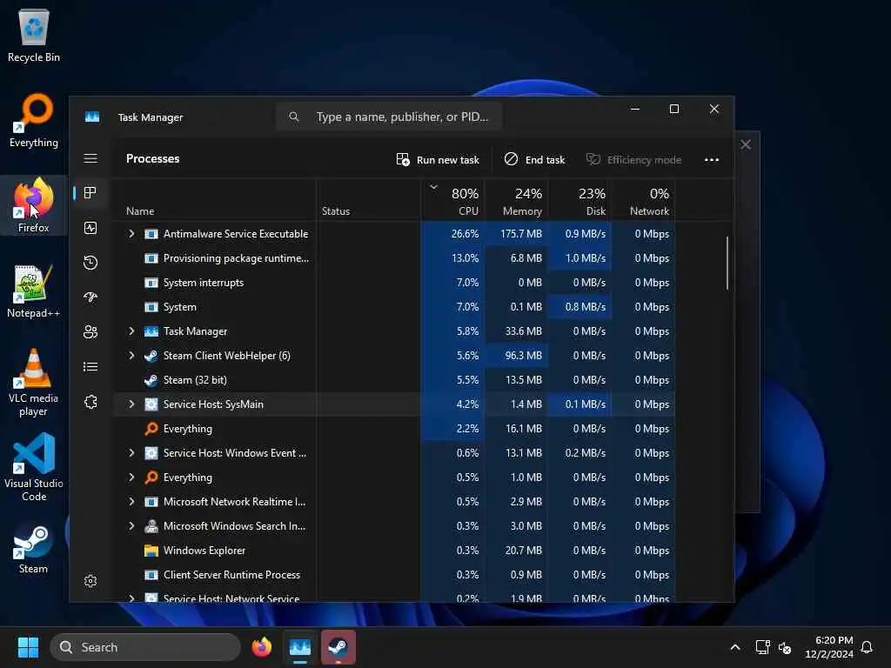The height and width of the screenshot is (668, 891).
Task: Click the Task Manager app icon in title bar
Action: click(x=92, y=117)
